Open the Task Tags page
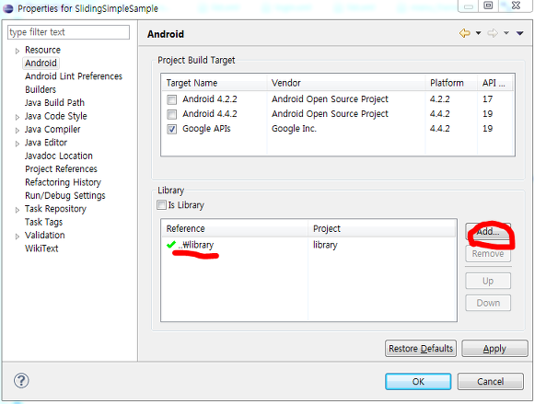Image resolution: width=534 pixels, height=404 pixels. tap(44, 223)
